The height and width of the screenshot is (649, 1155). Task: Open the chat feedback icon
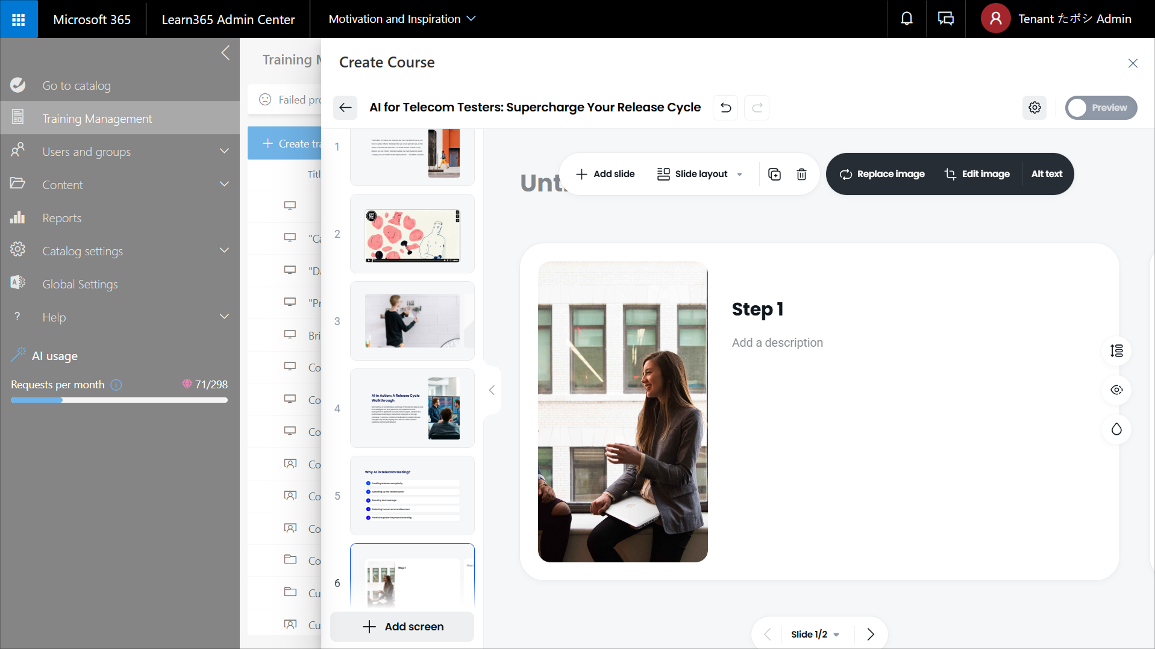945,19
